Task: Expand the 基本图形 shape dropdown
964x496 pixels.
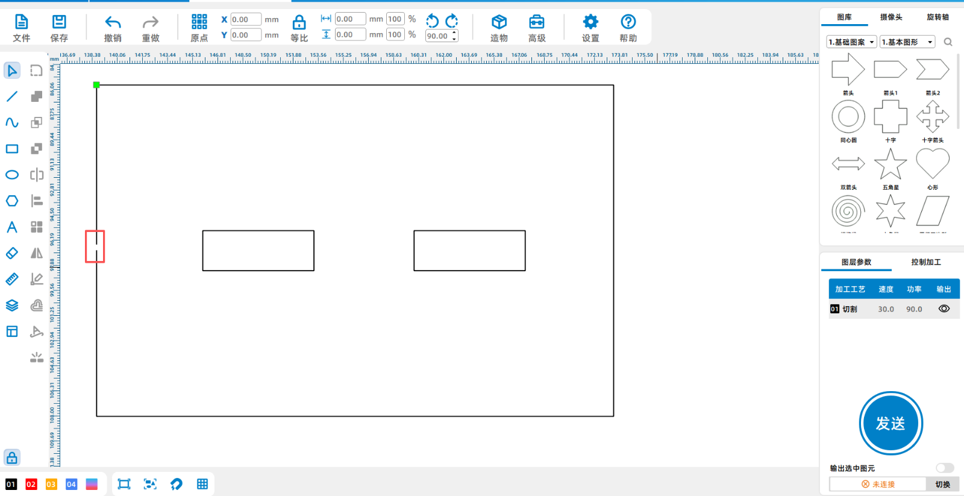Action: (907, 42)
